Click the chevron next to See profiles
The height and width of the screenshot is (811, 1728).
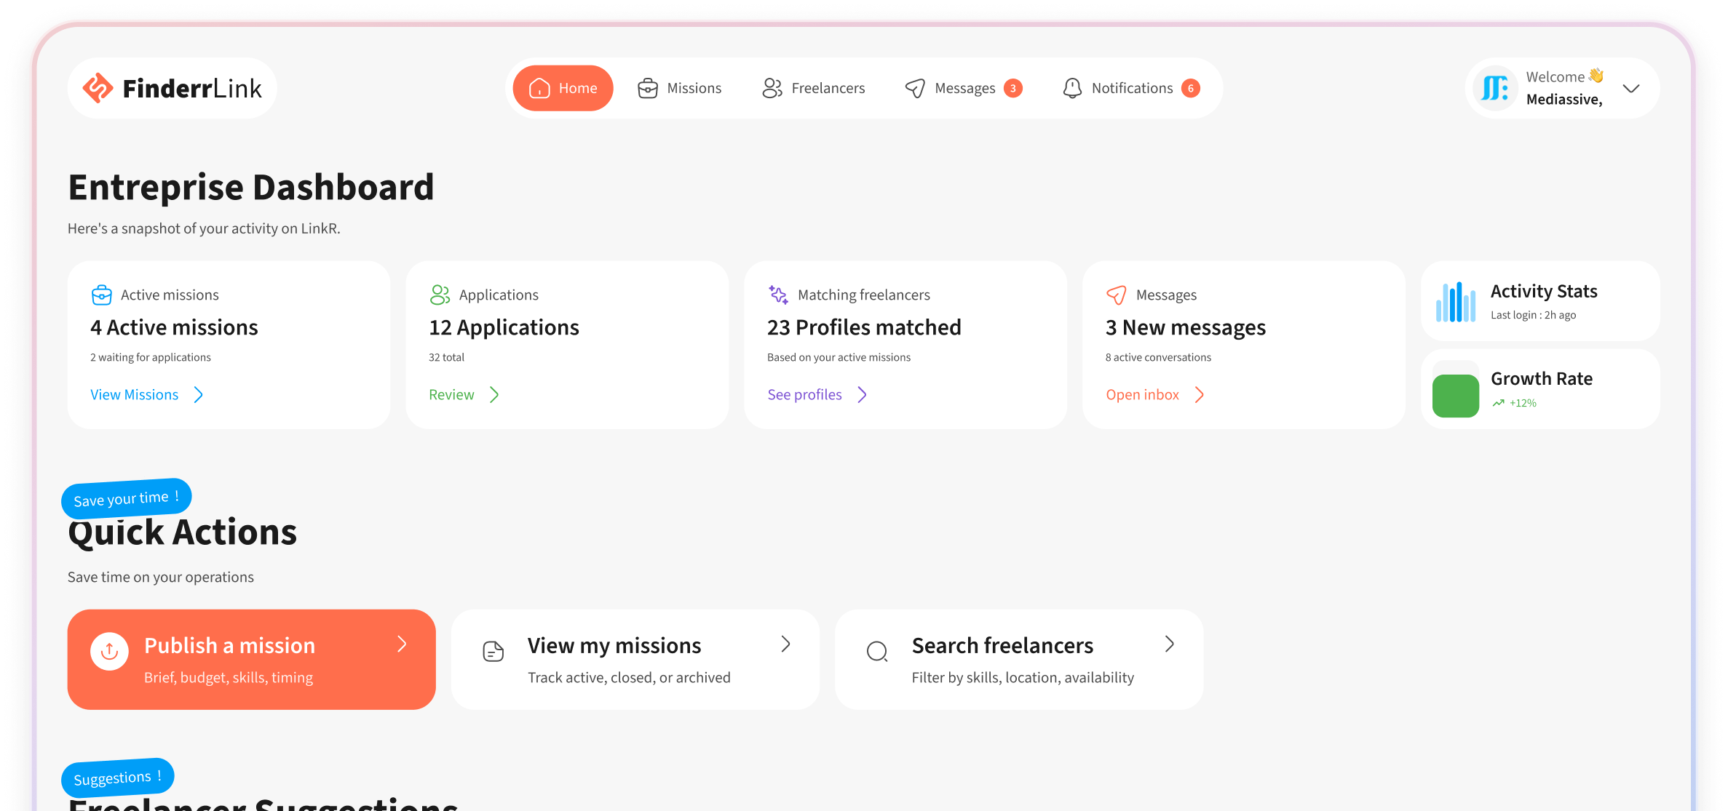click(x=863, y=394)
